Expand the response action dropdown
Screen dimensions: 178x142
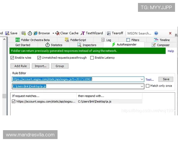(x=142, y=86)
